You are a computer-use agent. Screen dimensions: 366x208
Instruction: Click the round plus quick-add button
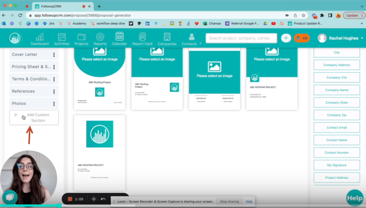[286, 38]
